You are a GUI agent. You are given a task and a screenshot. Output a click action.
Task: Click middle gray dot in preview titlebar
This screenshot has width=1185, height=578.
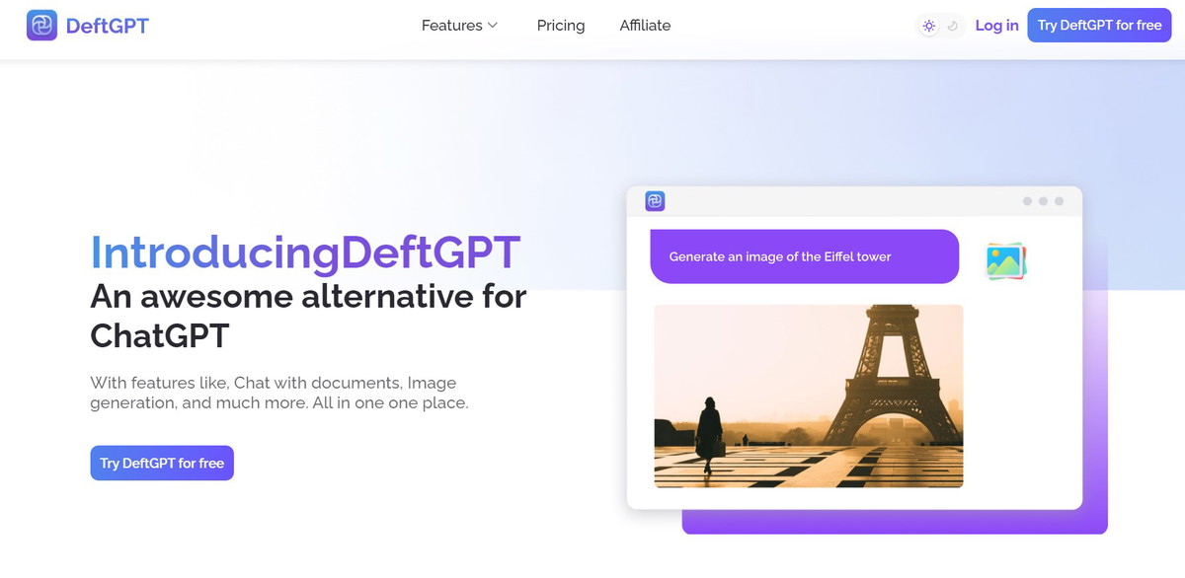point(1043,201)
